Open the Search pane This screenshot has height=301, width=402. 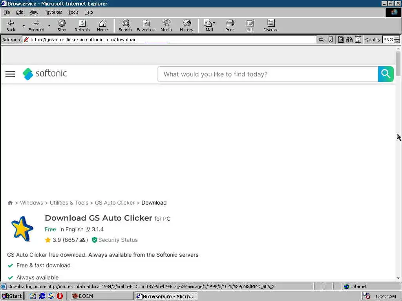125,25
